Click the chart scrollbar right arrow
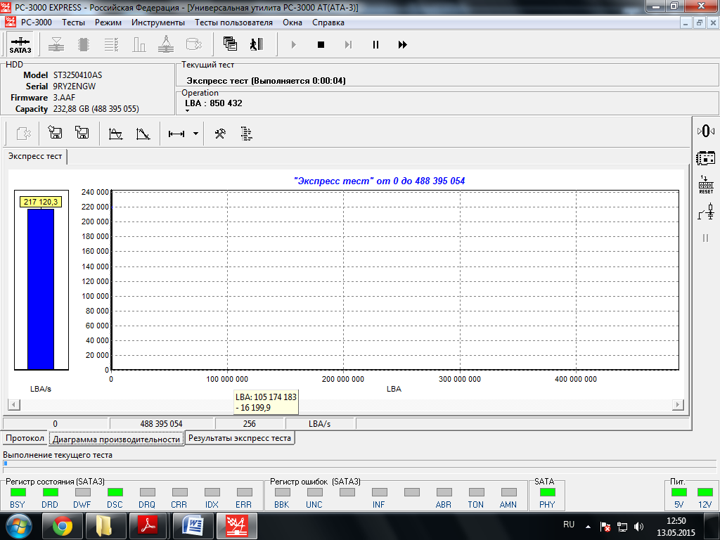The image size is (720, 540). (678, 404)
